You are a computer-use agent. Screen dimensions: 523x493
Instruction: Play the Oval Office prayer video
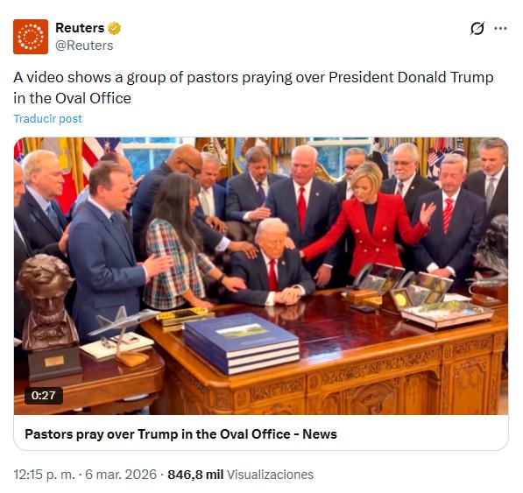pos(261,276)
